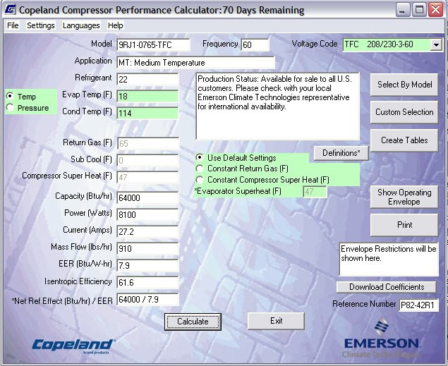448x366 pixels.
Task: Click the Sub Cool (F) field
Action: point(147,161)
